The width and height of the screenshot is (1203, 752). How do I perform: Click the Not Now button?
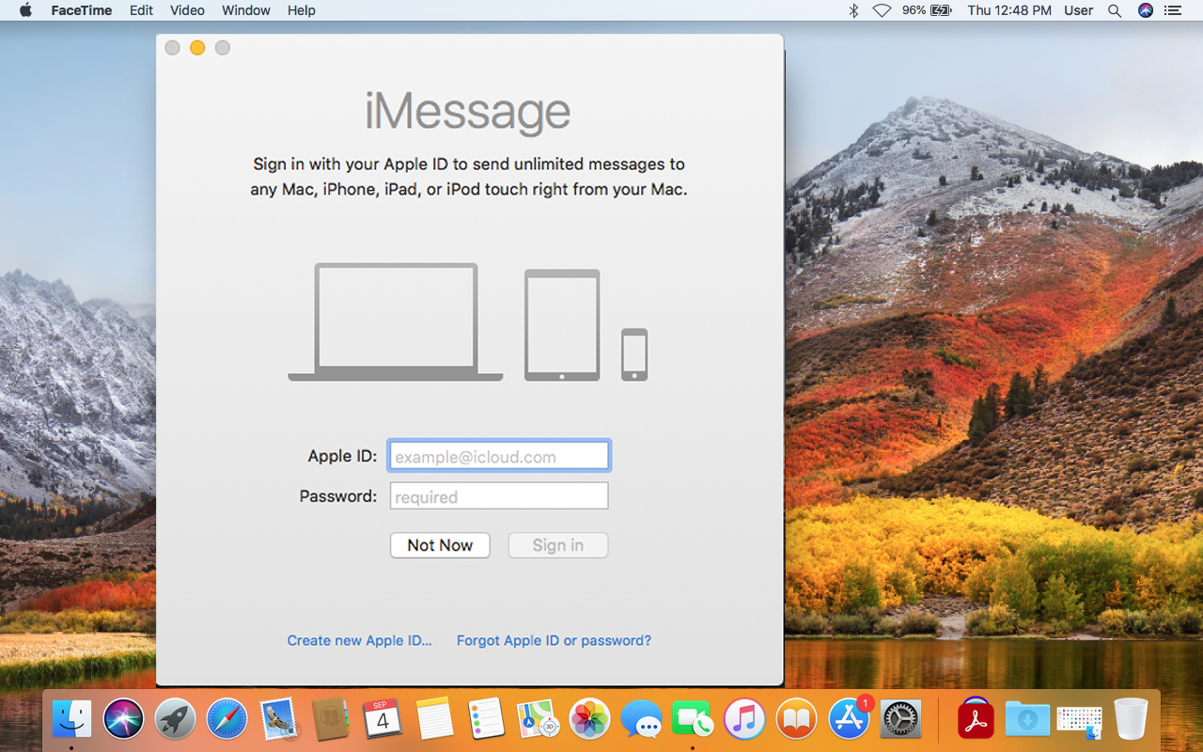(x=440, y=545)
